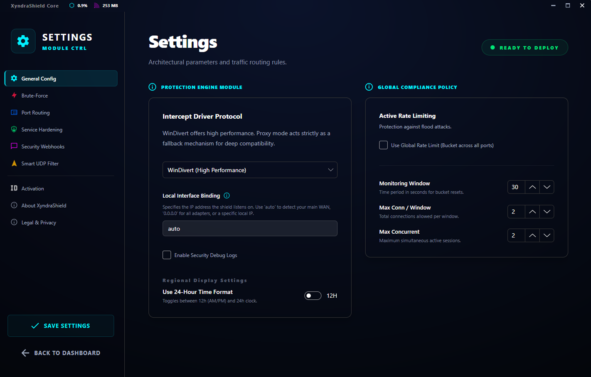Open the Activation page
Image resolution: width=591 pixels, height=377 pixels.
point(61,188)
